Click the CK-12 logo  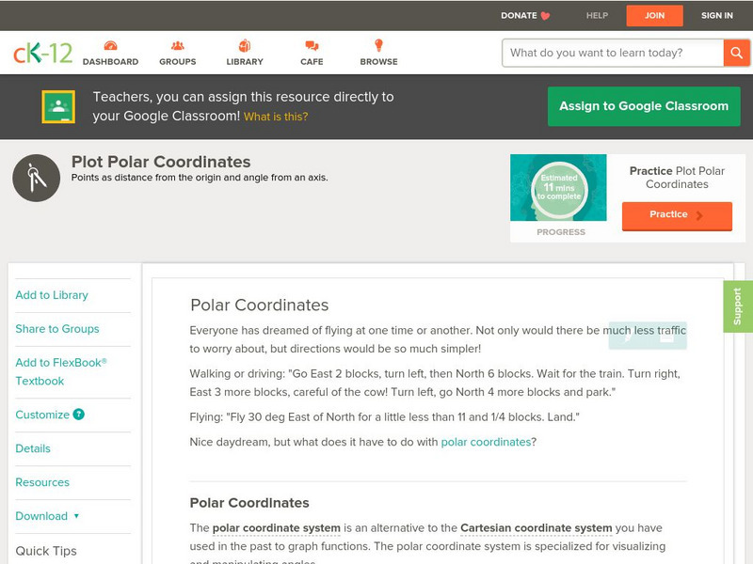pyautogui.click(x=42, y=53)
